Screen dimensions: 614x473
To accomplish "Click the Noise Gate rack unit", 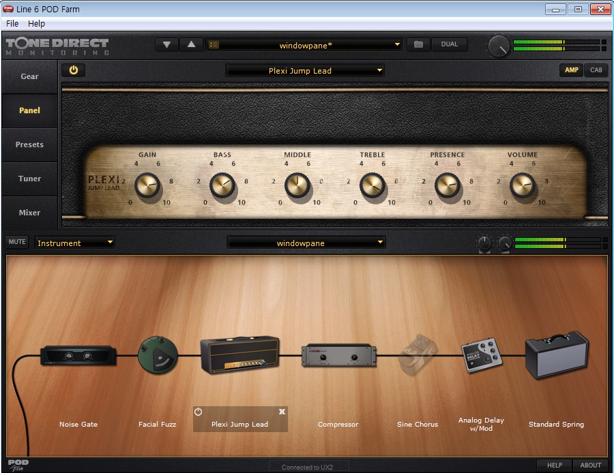I will click(x=78, y=356).
